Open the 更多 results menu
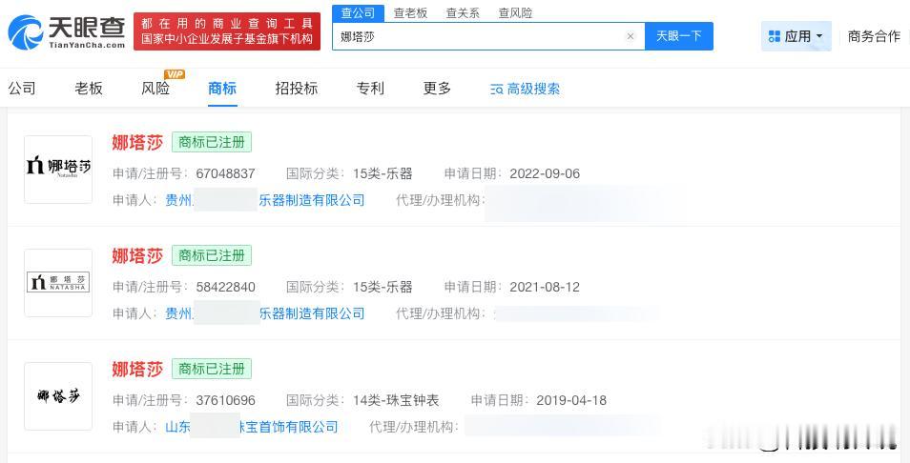The image size is (910, 463). [x=437, y=88]
